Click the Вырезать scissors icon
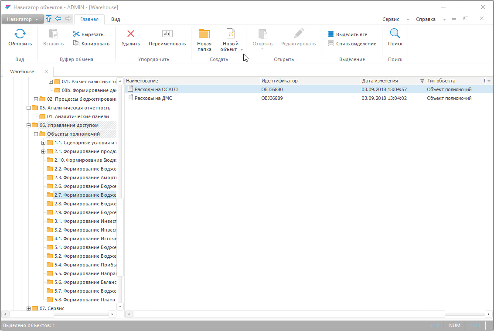Screen dimensions: 494x331 click(x=77, y=34)
